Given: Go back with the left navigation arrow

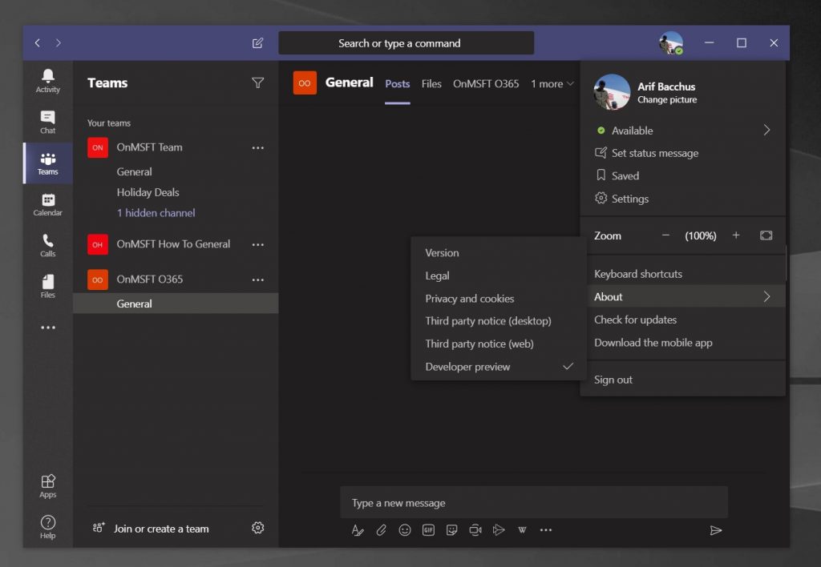Looking at the screenshot, I should click(x=37, y=43).
